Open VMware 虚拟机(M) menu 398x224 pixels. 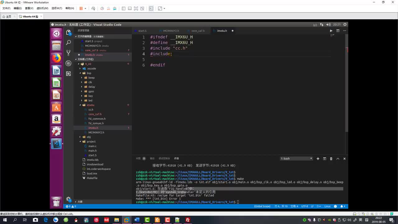[x=42, y=8]
